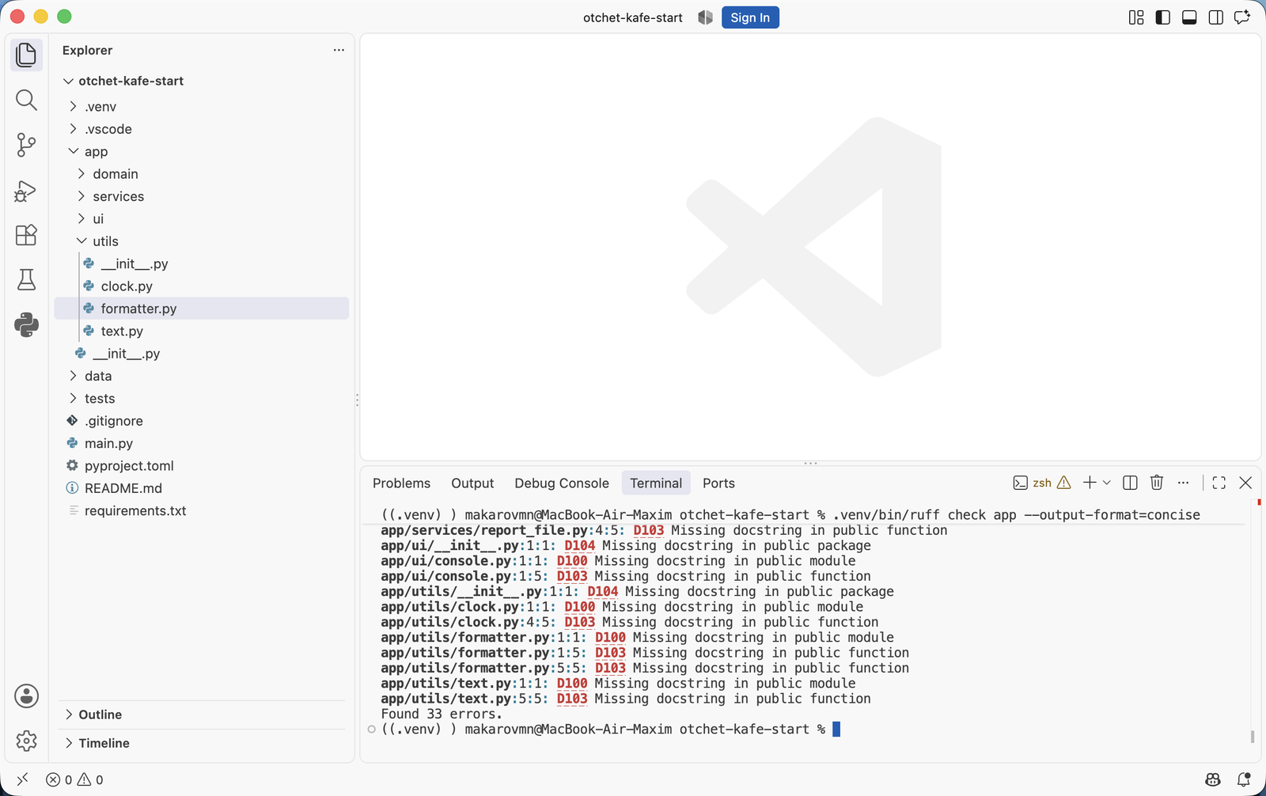Toggle the secondary side bar visibility
The image size is (1266, 796).
click(1216, 17)
